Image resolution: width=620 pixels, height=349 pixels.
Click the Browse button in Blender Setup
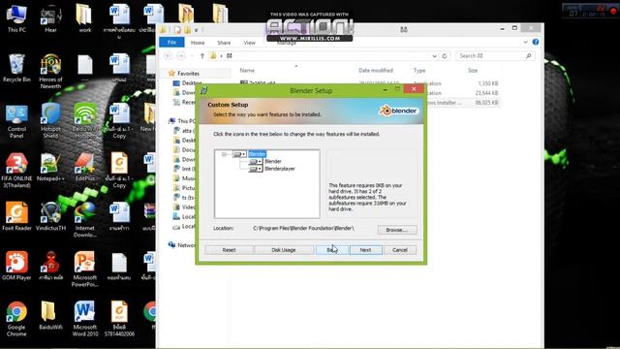[397, 230]
